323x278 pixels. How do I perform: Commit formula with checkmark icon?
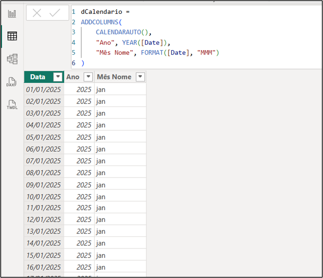55,13
